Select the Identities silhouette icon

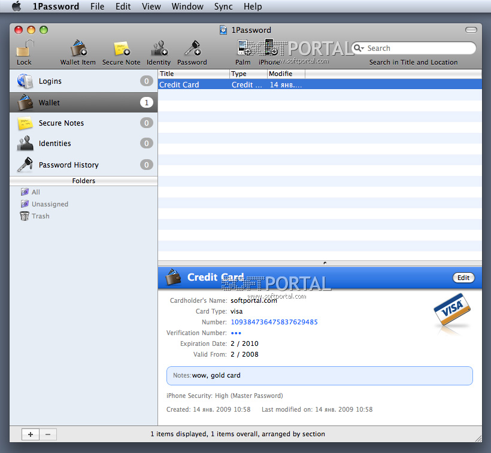25,143
